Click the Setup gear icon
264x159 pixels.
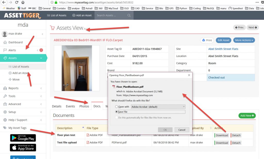tap(5, 112)
